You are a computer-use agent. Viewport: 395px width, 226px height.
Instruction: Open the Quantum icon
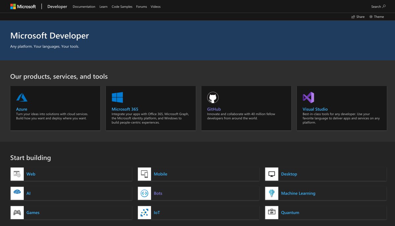(x=272, y=213)
